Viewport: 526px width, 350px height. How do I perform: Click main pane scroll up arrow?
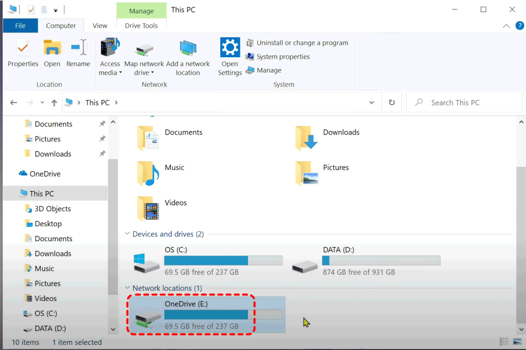521,122
